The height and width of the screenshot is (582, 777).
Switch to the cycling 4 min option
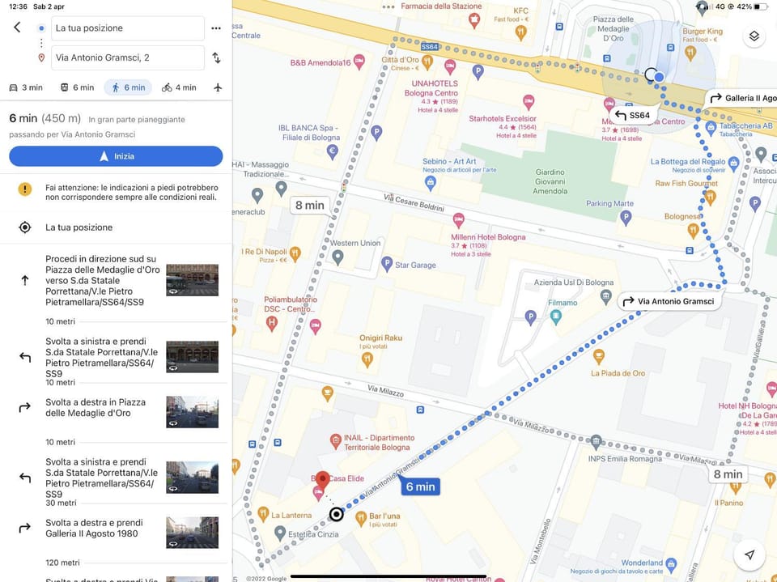click(x=179, y=87)
